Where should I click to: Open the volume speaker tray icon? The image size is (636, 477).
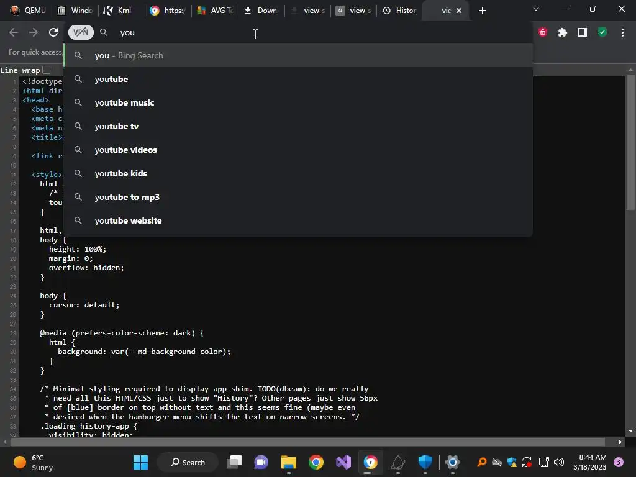point(559,462)
